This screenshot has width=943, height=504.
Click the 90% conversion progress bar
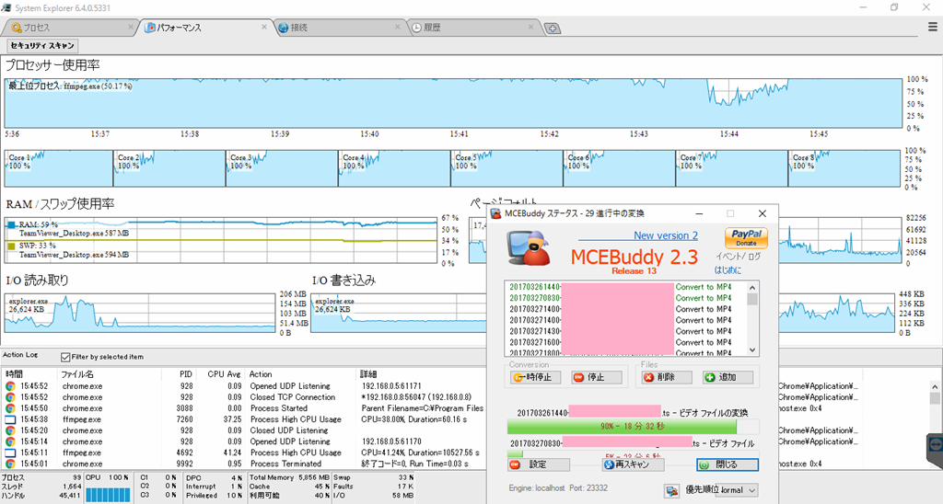(x=633, y=427)
